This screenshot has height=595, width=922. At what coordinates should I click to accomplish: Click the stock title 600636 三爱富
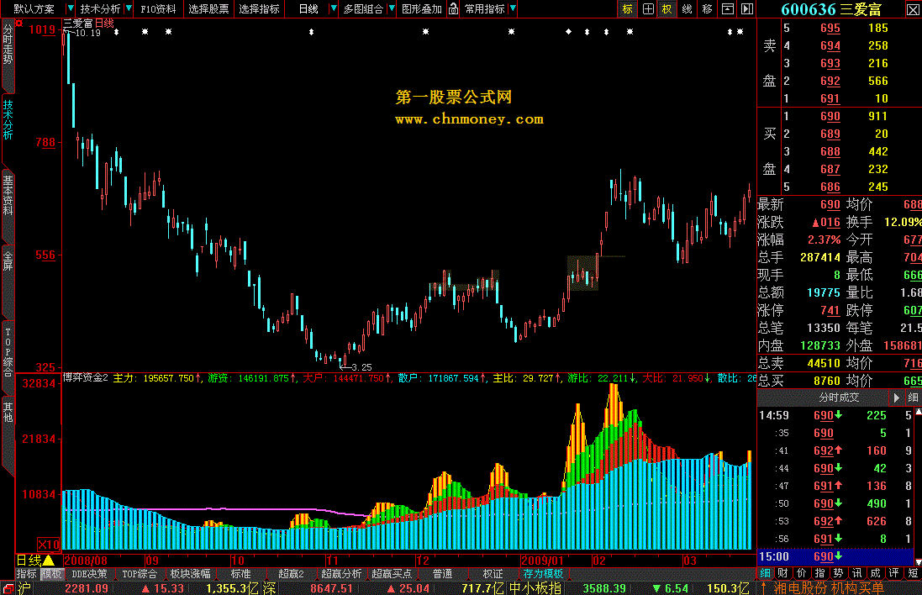tap(831, 9)
